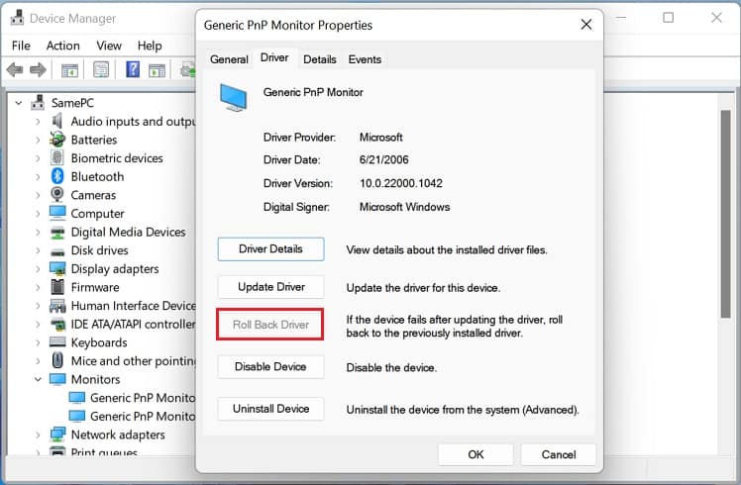The height and width of the screenshot is (485, 741).
Task: Maximize the Device Manager window
Action: click(x=669, y=18)
